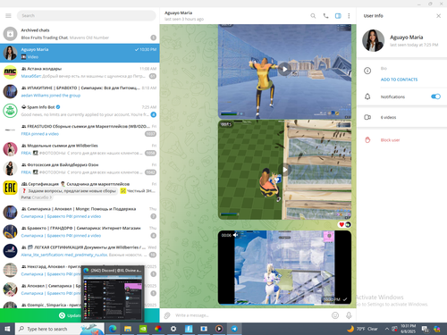The image size is (447, 335).
Task: Click the yellow Астана жолдары avatar
Action: click(x=10, y=72)
